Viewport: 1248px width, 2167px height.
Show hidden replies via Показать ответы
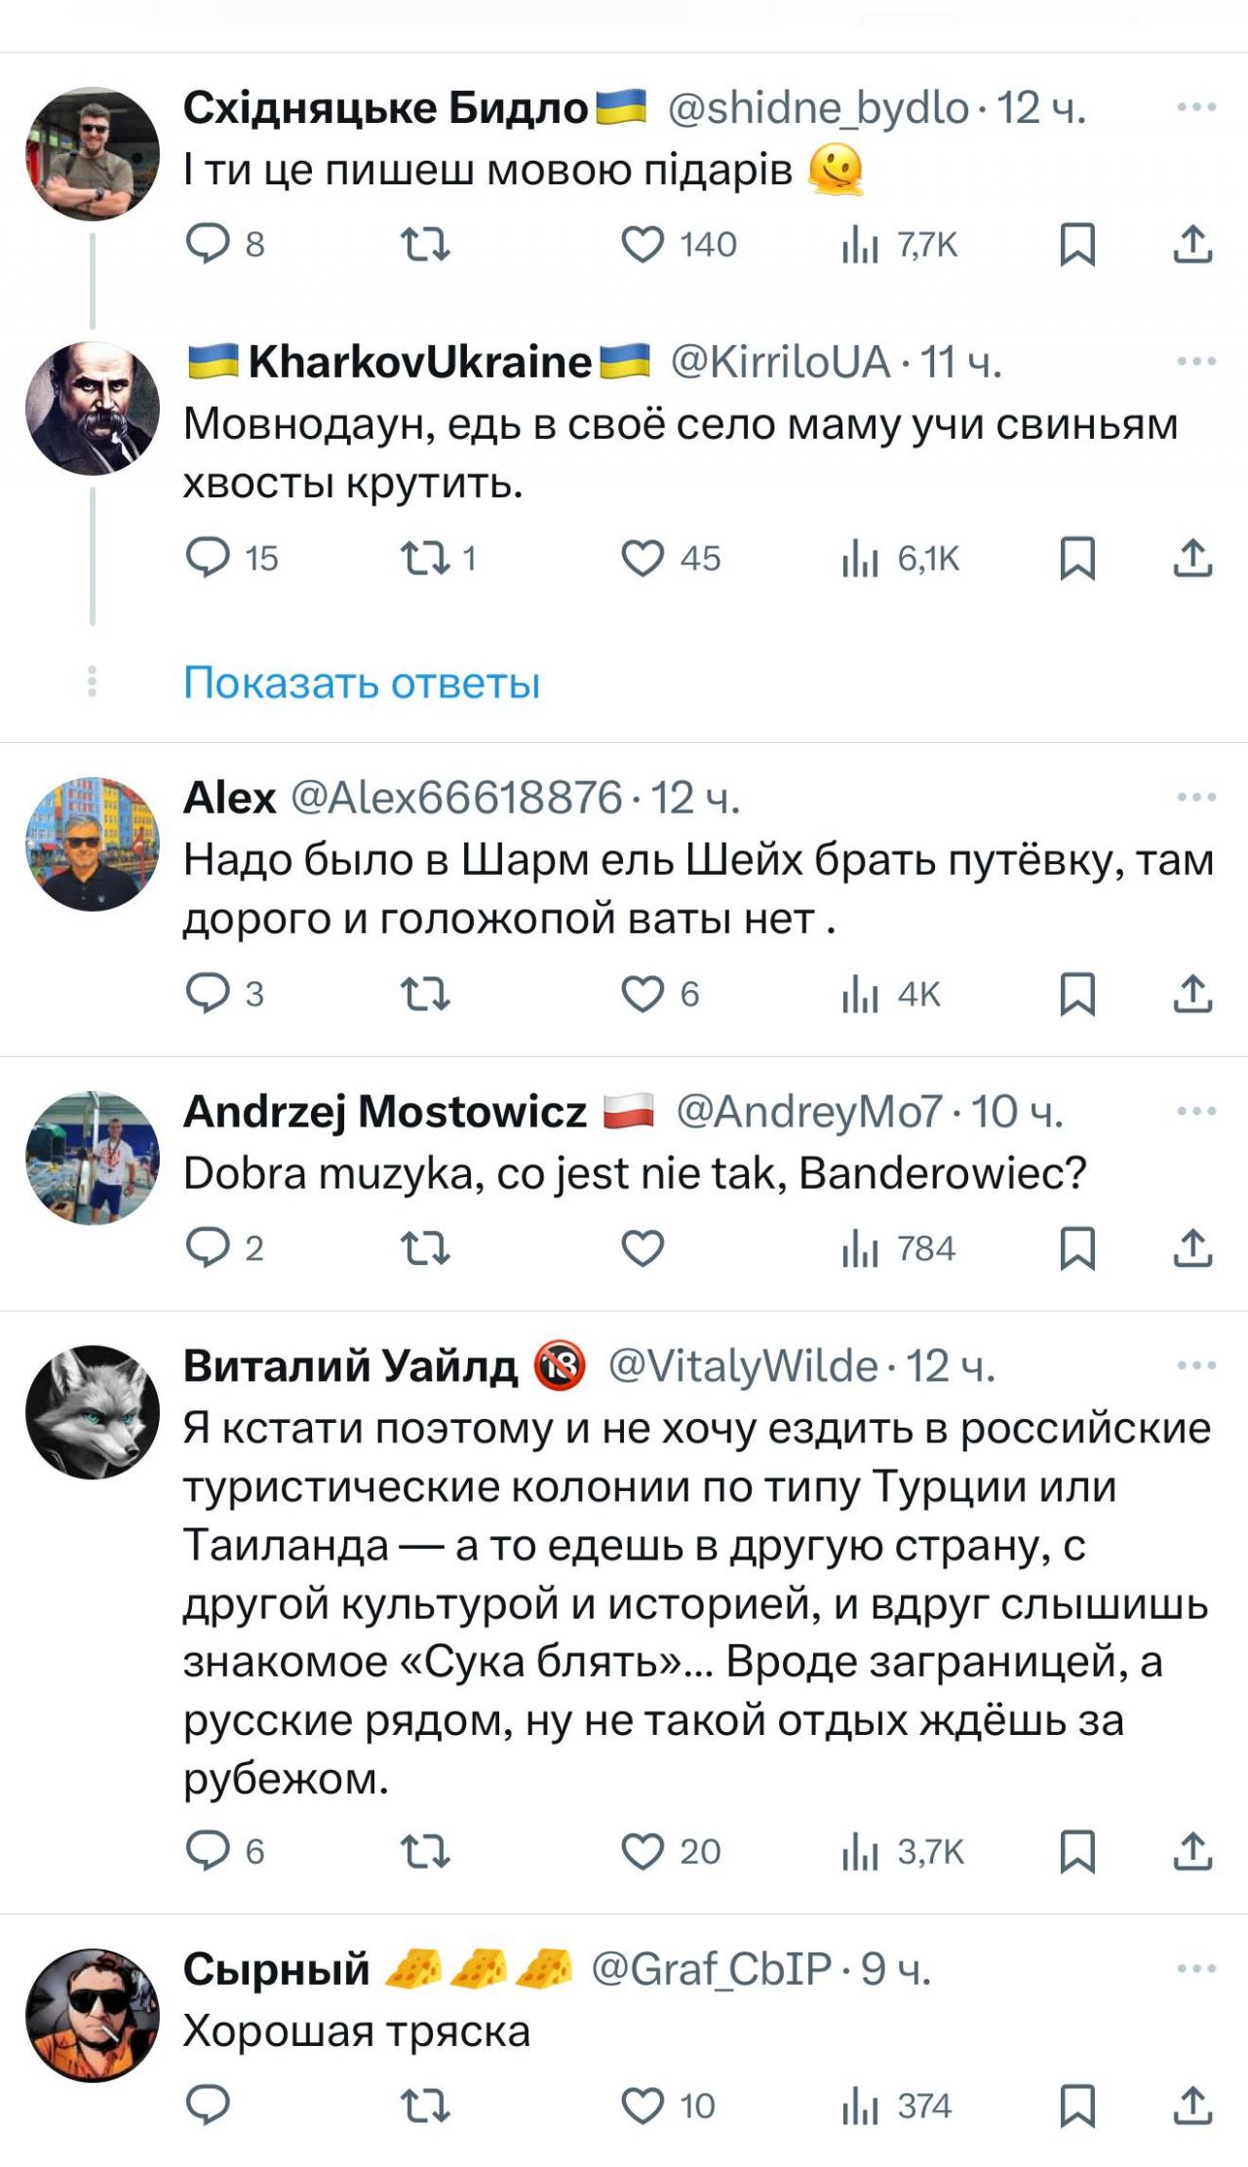(359, 683)
